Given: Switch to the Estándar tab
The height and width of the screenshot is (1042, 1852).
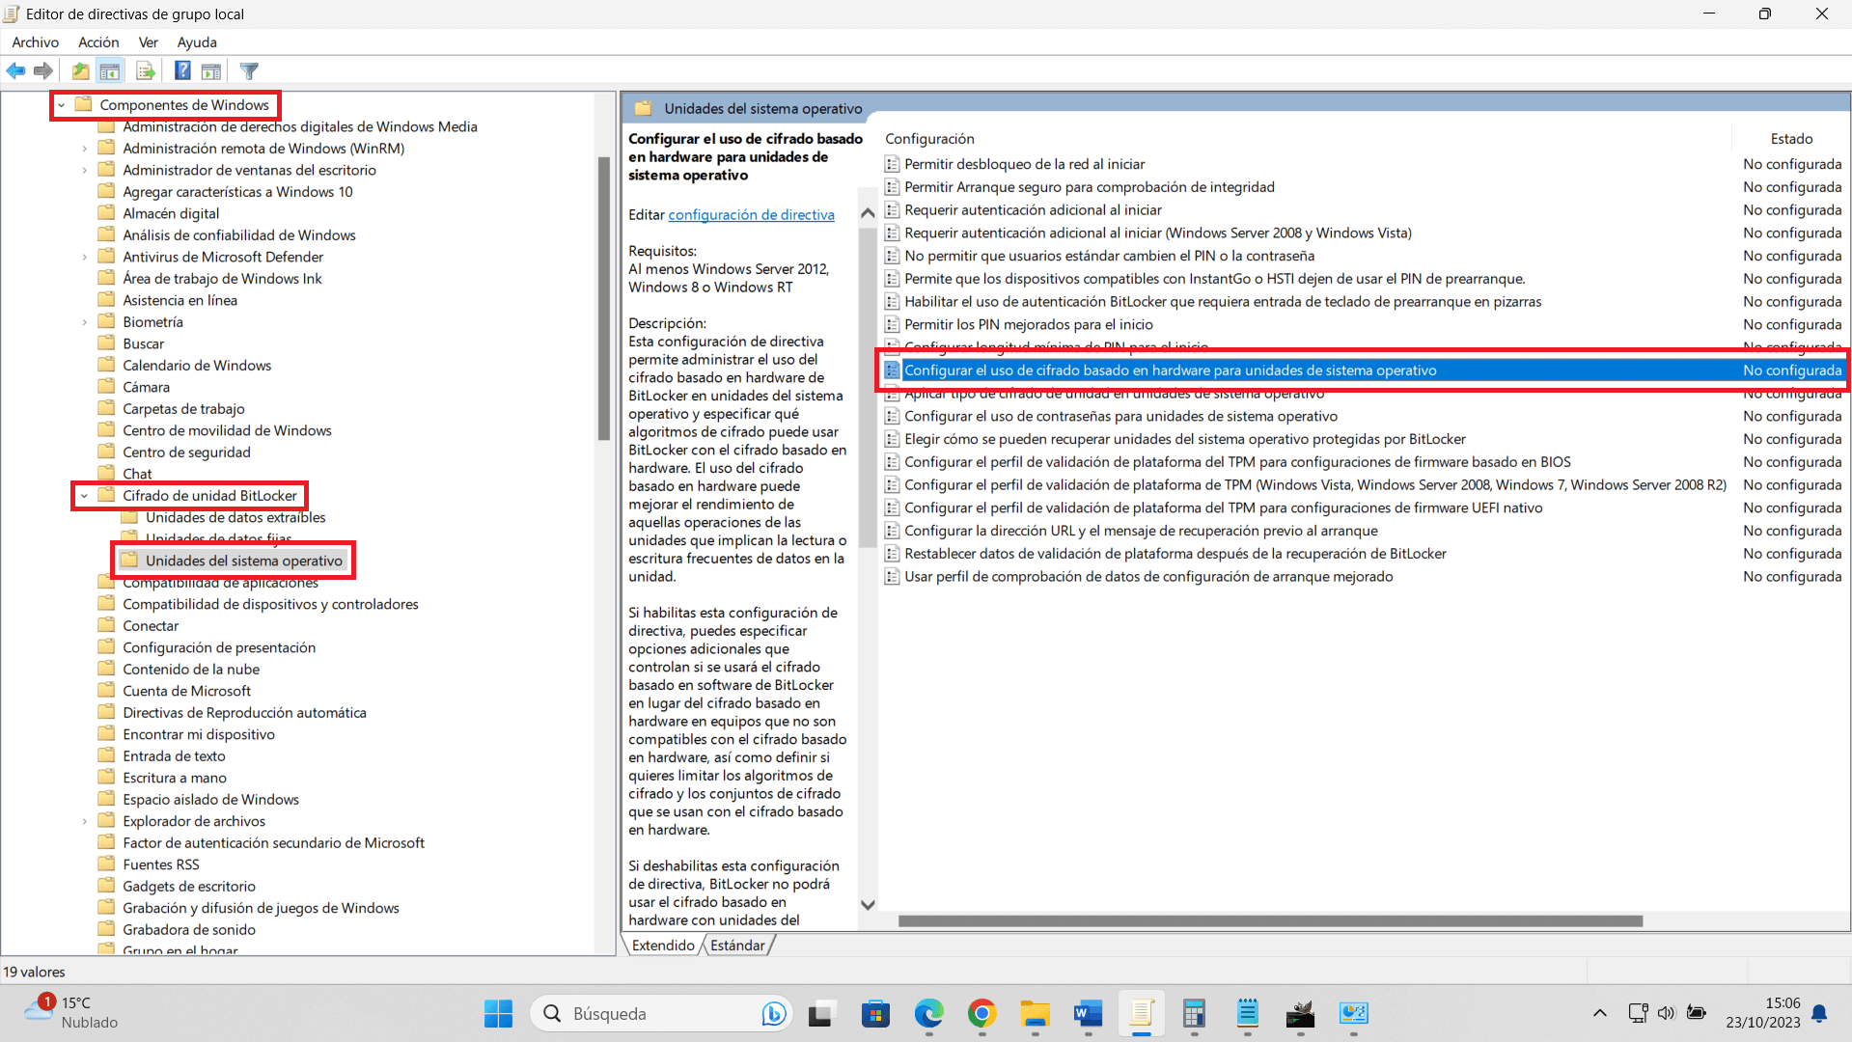Looking at the screenshot, I should (x=737, y=946).
